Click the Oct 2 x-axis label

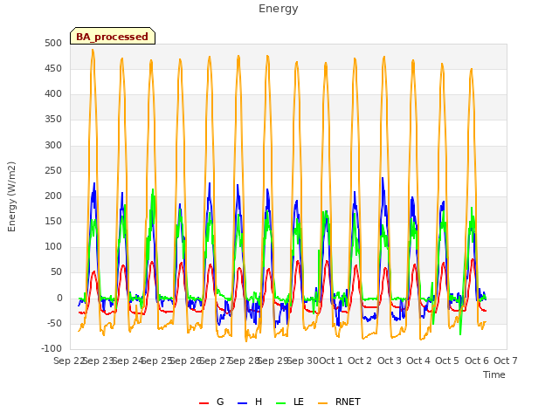(x=360, y=361)
